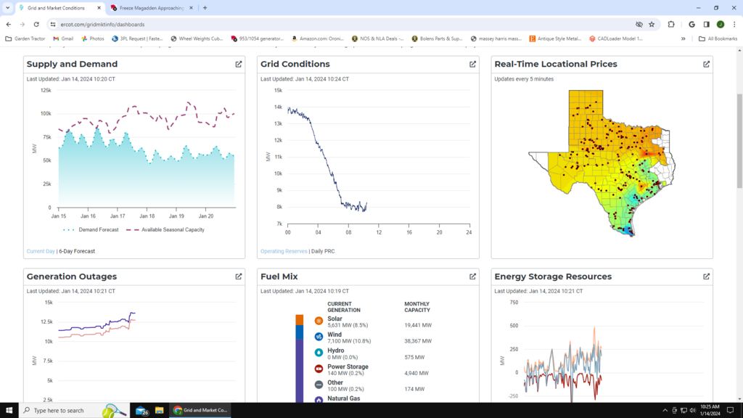Click the orange Solar bar segment
This screenshot has width=743, height=418.
299,320
